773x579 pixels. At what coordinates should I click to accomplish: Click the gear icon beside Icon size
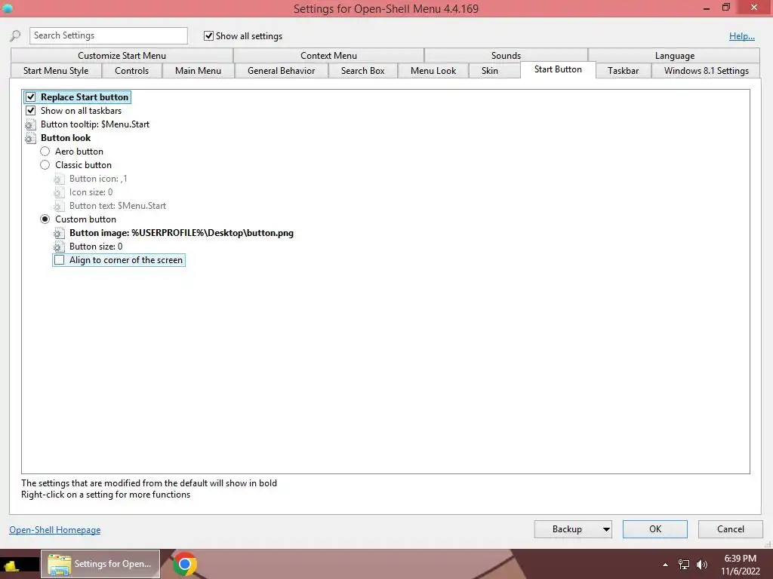tap(59, 192)
